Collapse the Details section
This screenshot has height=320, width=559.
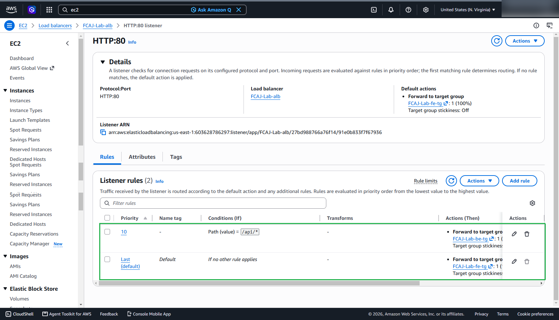tap(103, 62)
